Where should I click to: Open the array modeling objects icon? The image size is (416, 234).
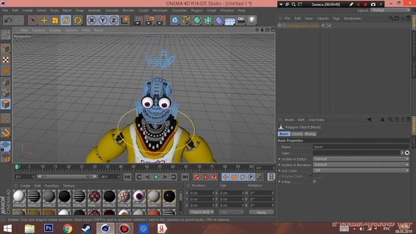[x=208, y=20]
